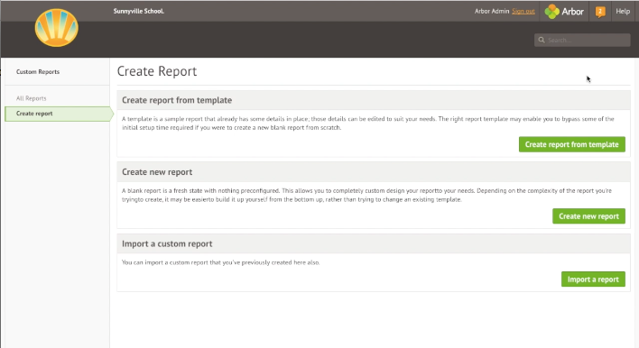Click the import custom report description text
The width and height of the screenshot is (639, 348).
point(220,262)
